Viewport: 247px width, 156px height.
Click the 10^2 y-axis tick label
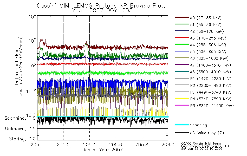point(32,41)
